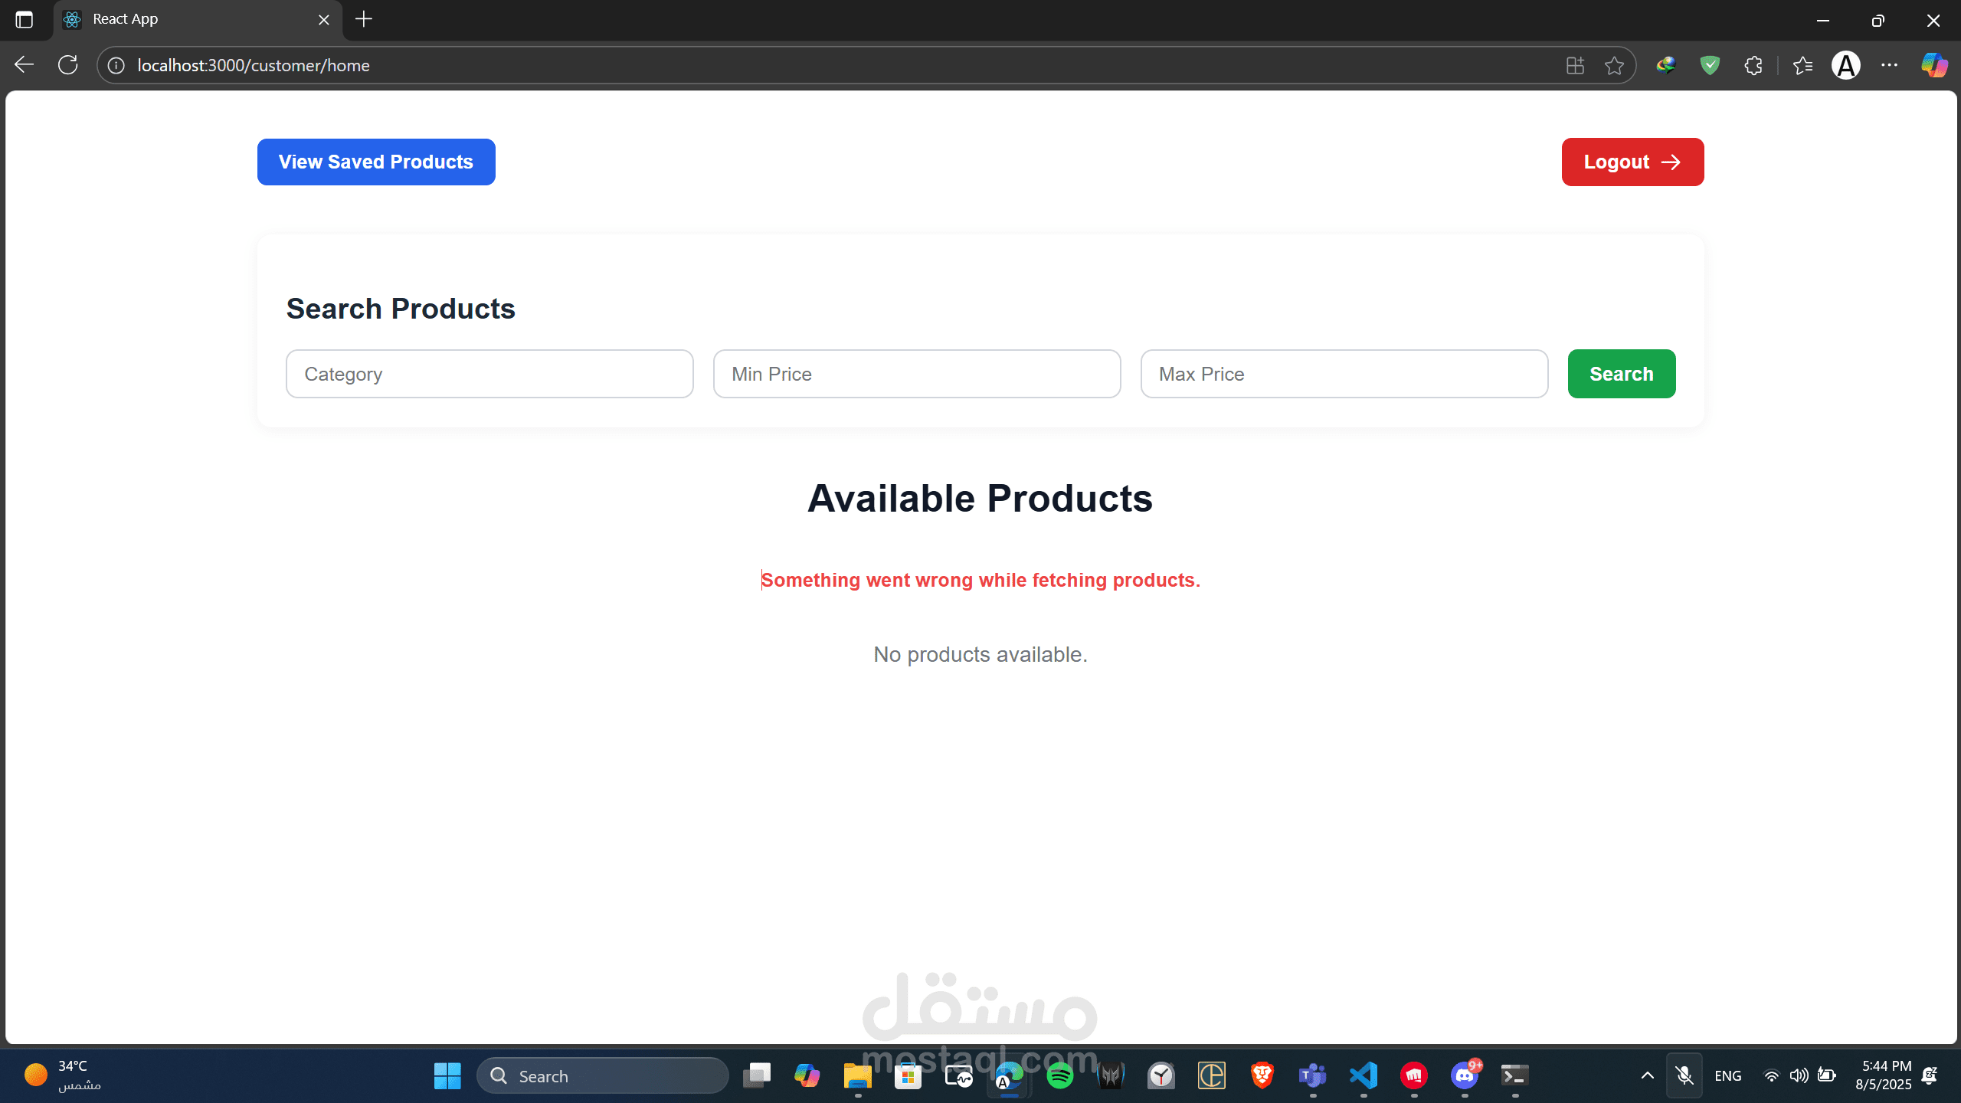Open the browser profile avatar
1961x1103 pixels.
1846,65
